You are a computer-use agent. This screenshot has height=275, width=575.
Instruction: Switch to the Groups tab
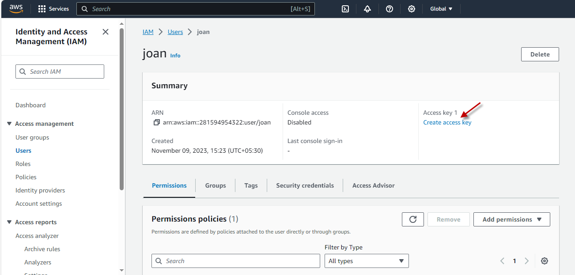point(216,185)
